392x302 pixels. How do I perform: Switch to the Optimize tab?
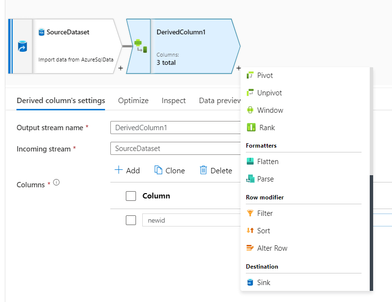click(133, 101)
